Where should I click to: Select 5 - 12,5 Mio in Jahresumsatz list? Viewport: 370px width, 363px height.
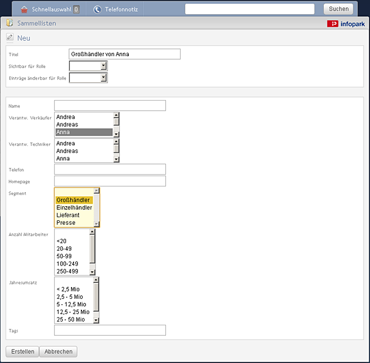pyautogui.click(x=74, y=304)
